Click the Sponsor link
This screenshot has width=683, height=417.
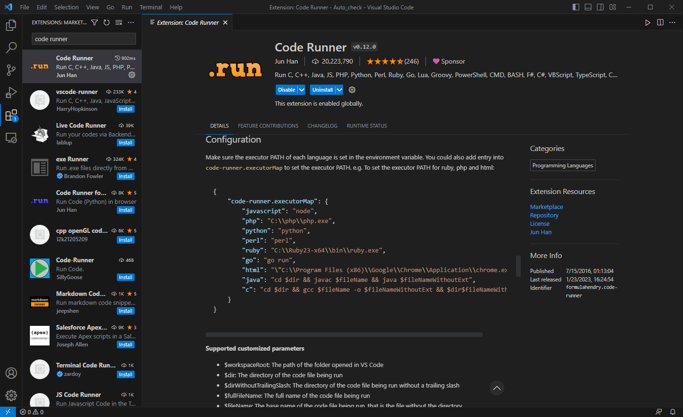tap(449, 61)
